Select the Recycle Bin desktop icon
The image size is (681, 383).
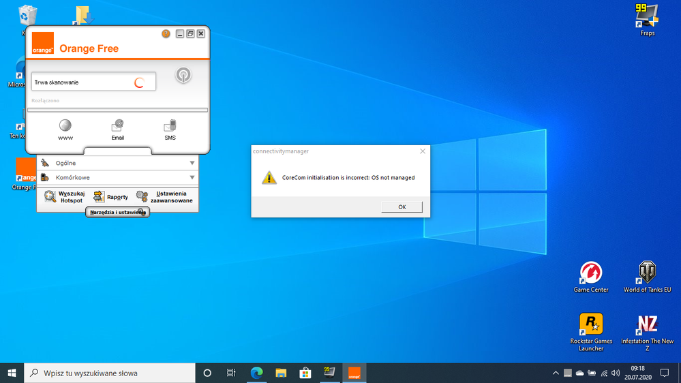27,15
